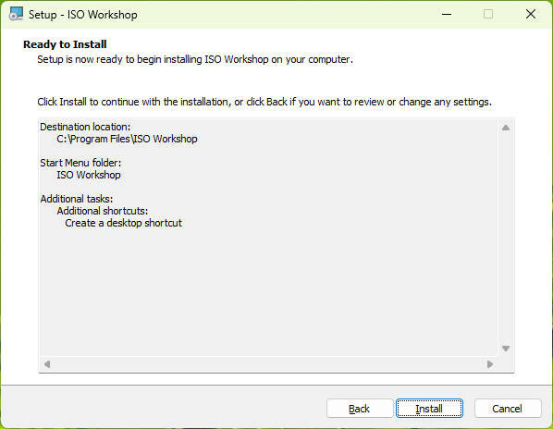The image size is (553, 429).
Task: Click the ISO Workshop setup icon in title bar
Action: pos(16,14)
